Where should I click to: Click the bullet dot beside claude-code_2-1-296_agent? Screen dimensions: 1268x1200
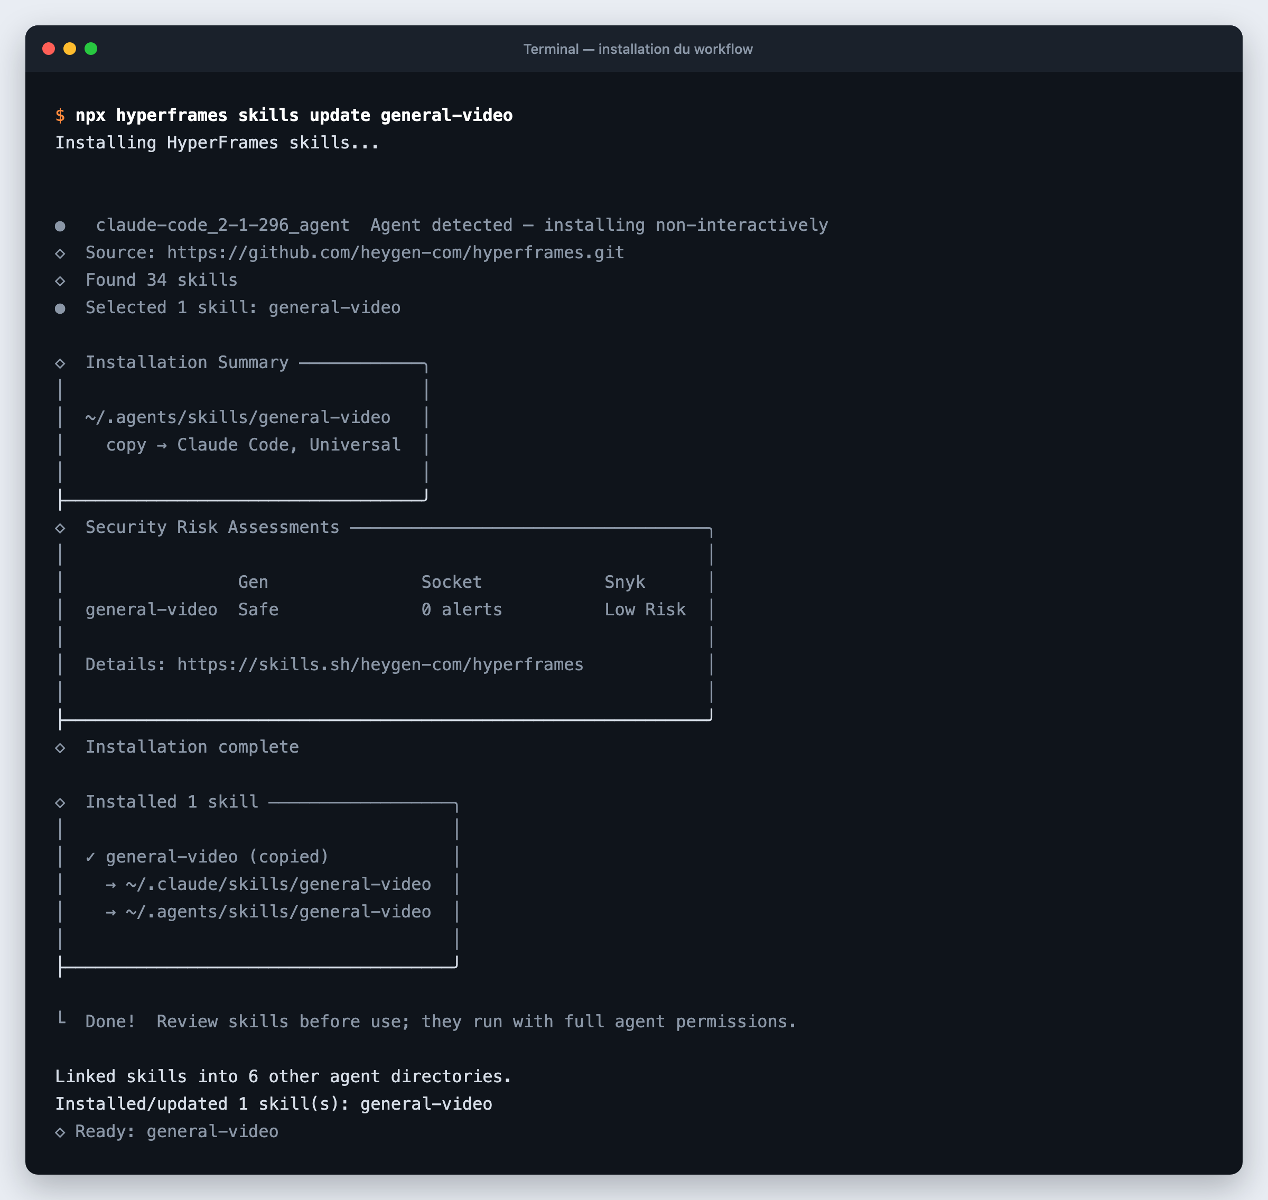60,226
